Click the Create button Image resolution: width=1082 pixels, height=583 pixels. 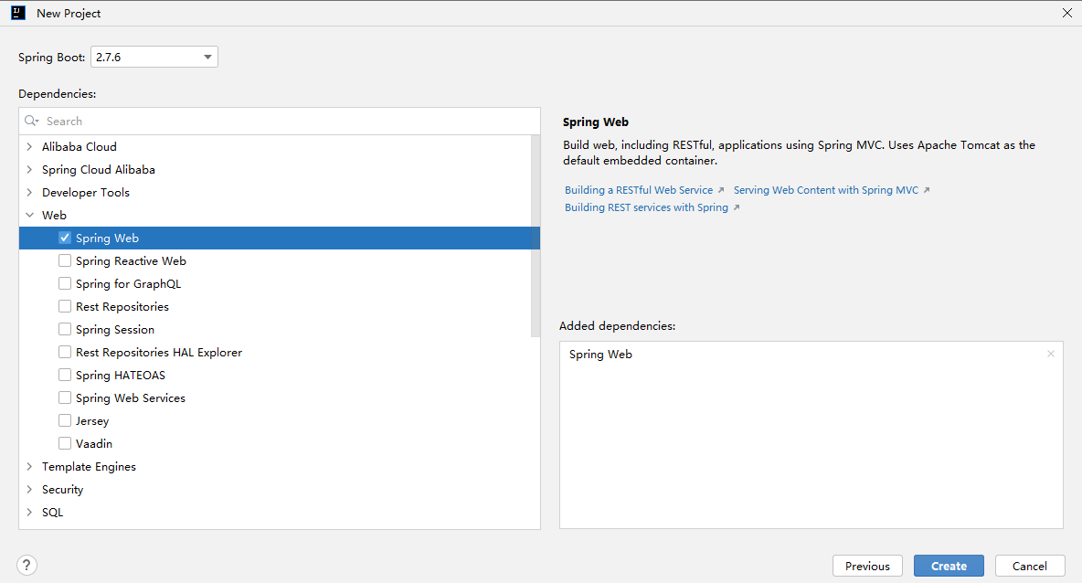point(949,566)
